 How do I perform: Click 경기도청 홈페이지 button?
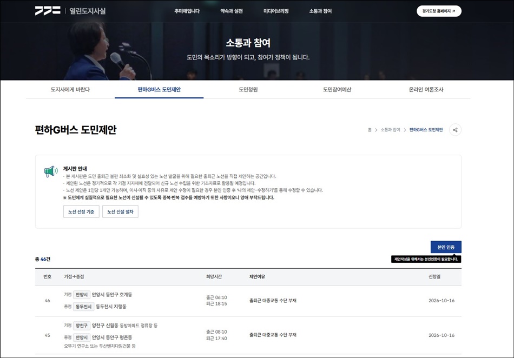(439, 11)
